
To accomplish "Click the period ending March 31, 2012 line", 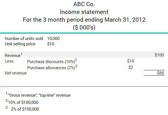I will (84, 20).
